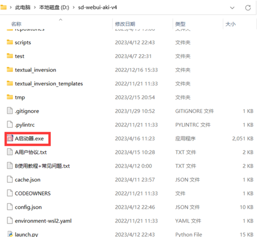Click the 15 KB size of launch.py
Image resolution: width=257 pixels, height=237 pixels.
[x=247, y=234]
